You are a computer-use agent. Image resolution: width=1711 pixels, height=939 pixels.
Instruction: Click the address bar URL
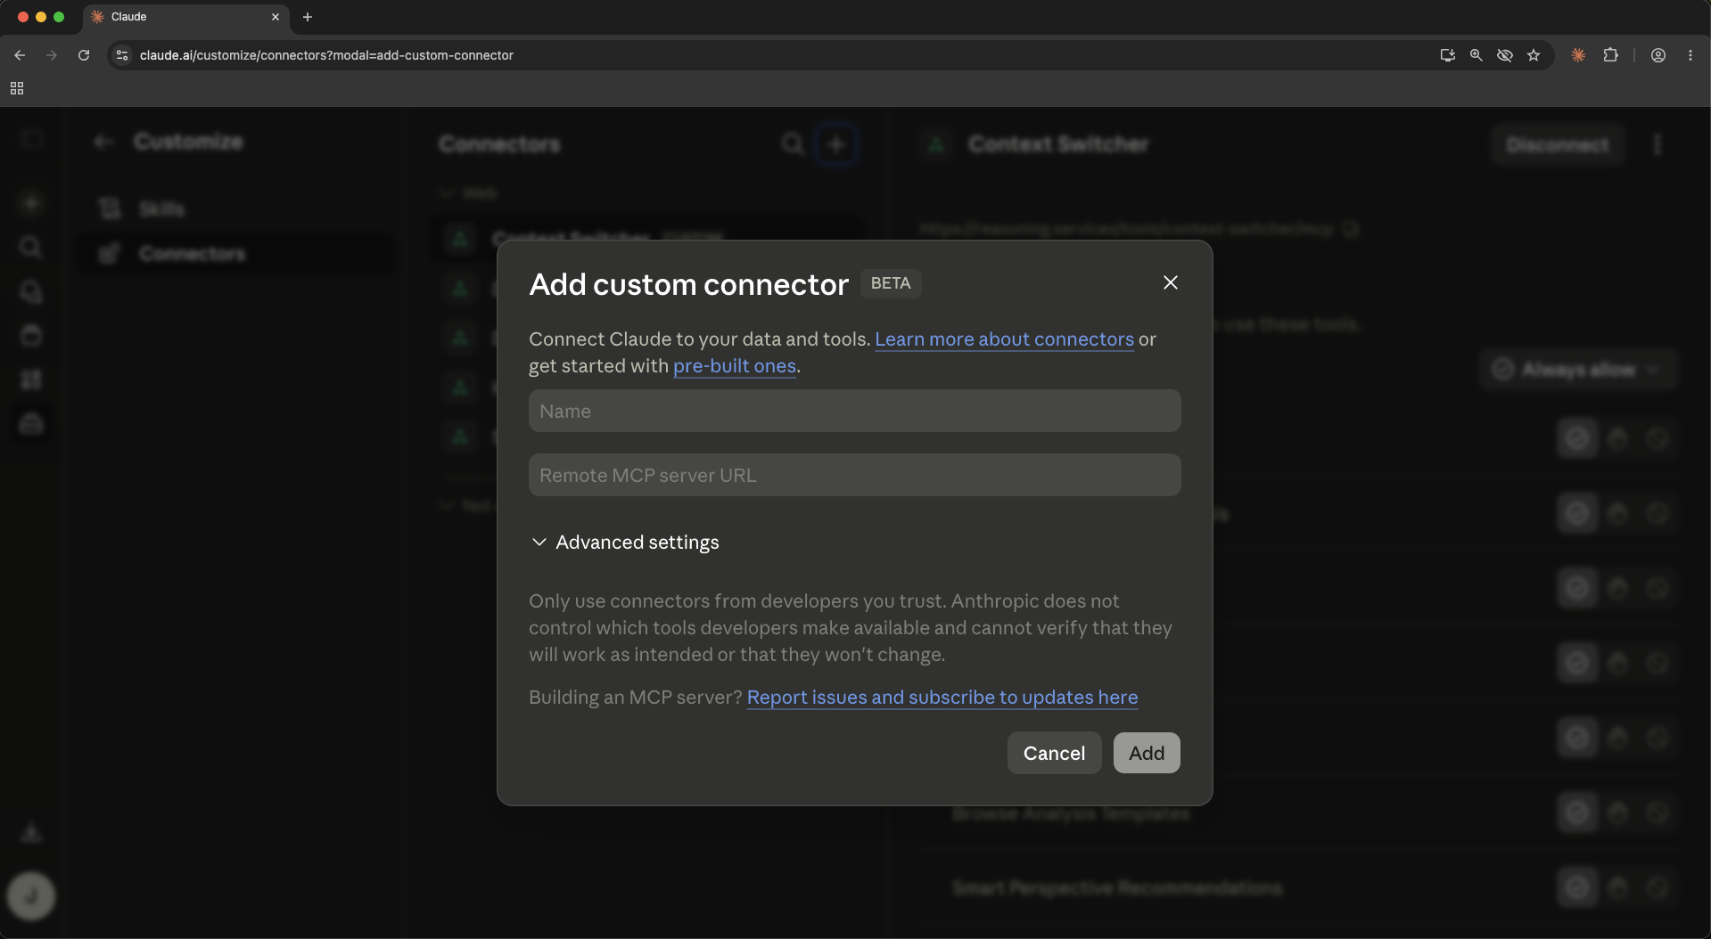click(326, 55)
